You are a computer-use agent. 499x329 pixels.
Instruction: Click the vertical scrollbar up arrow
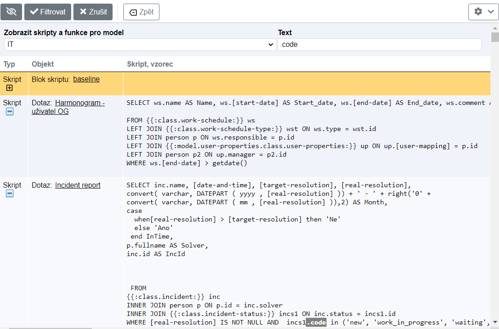pos(495,27)
